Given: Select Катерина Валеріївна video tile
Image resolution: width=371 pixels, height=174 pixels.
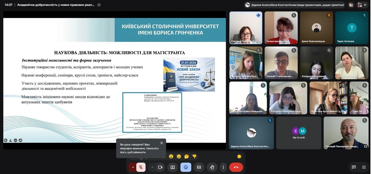Looking at the screenshot, I should click(x=288, y=98).
